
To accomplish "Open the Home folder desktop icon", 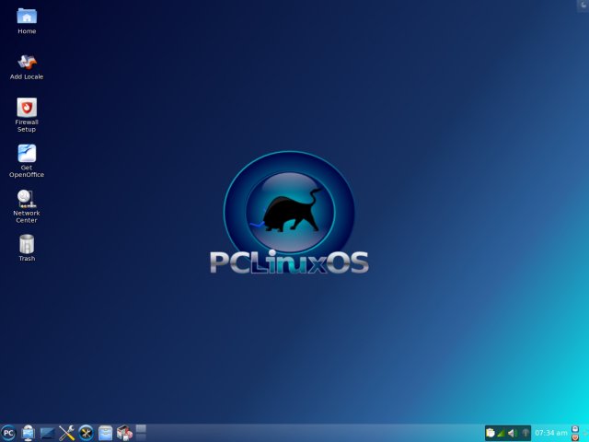I will (x=27, y=20).
